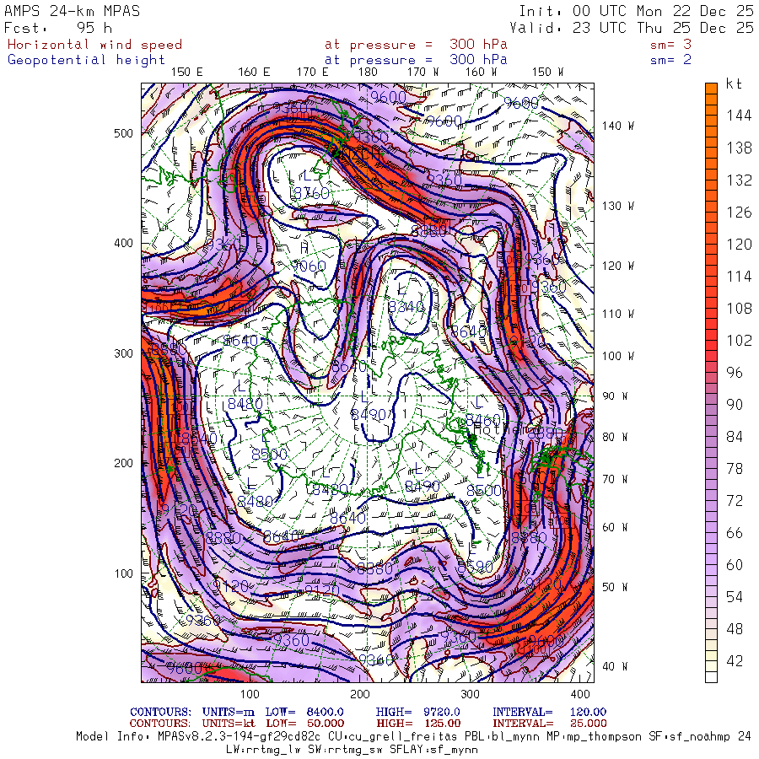Click the red 'INTERVAL= 25.000' legend value
The width and height of the screenshot is (759, 759).
tap(549, 724)
